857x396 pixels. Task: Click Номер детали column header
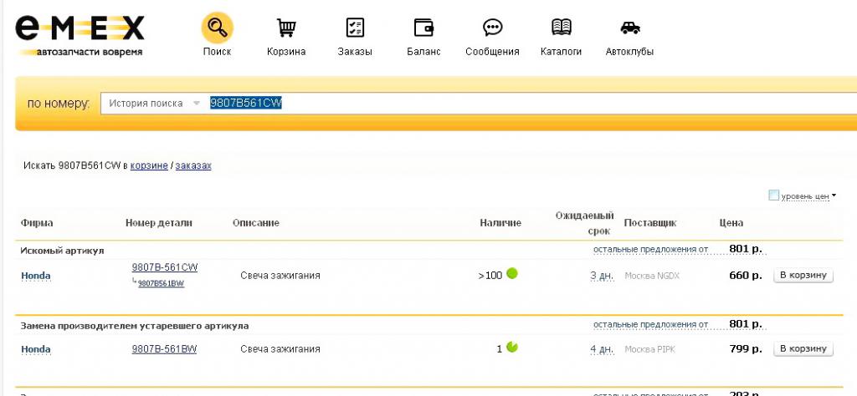158,222
